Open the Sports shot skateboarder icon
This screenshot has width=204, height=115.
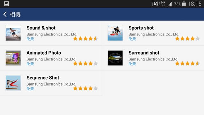(115, 33)
